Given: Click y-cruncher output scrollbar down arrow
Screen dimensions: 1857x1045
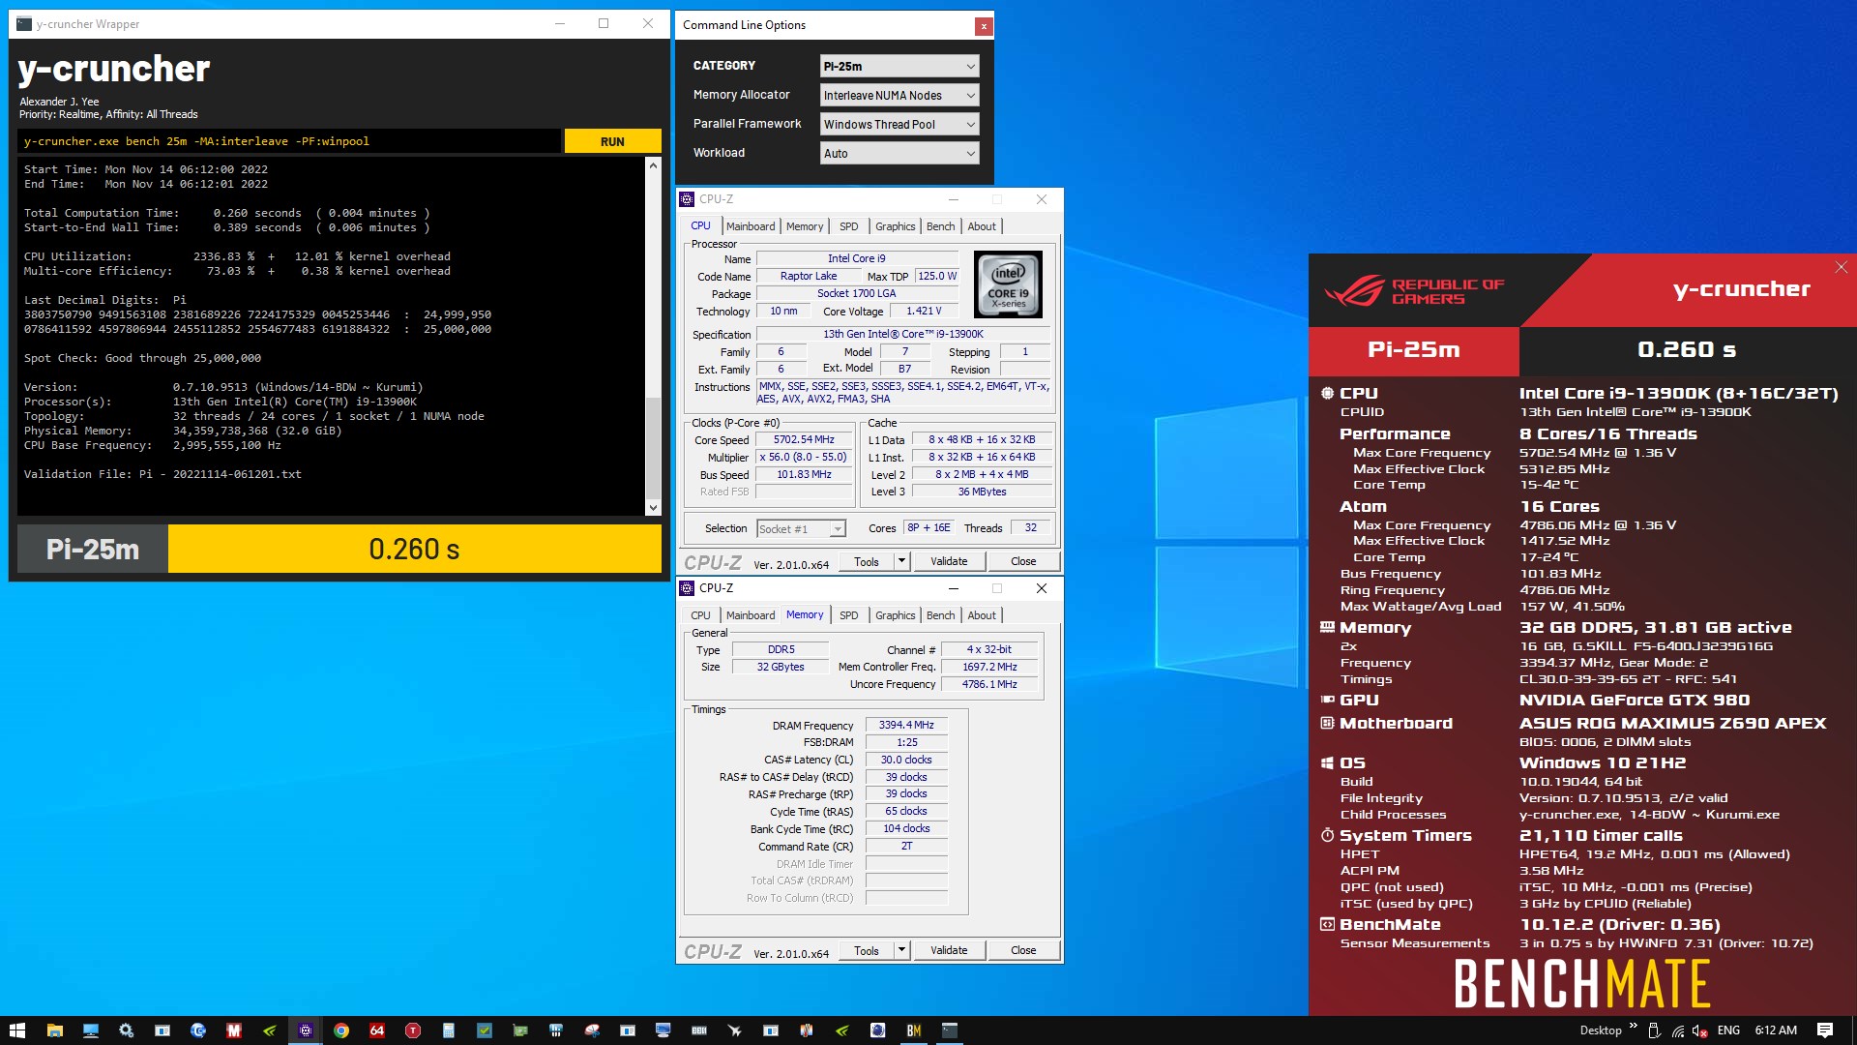Looking at the screenshot, I should coord(653,507).
